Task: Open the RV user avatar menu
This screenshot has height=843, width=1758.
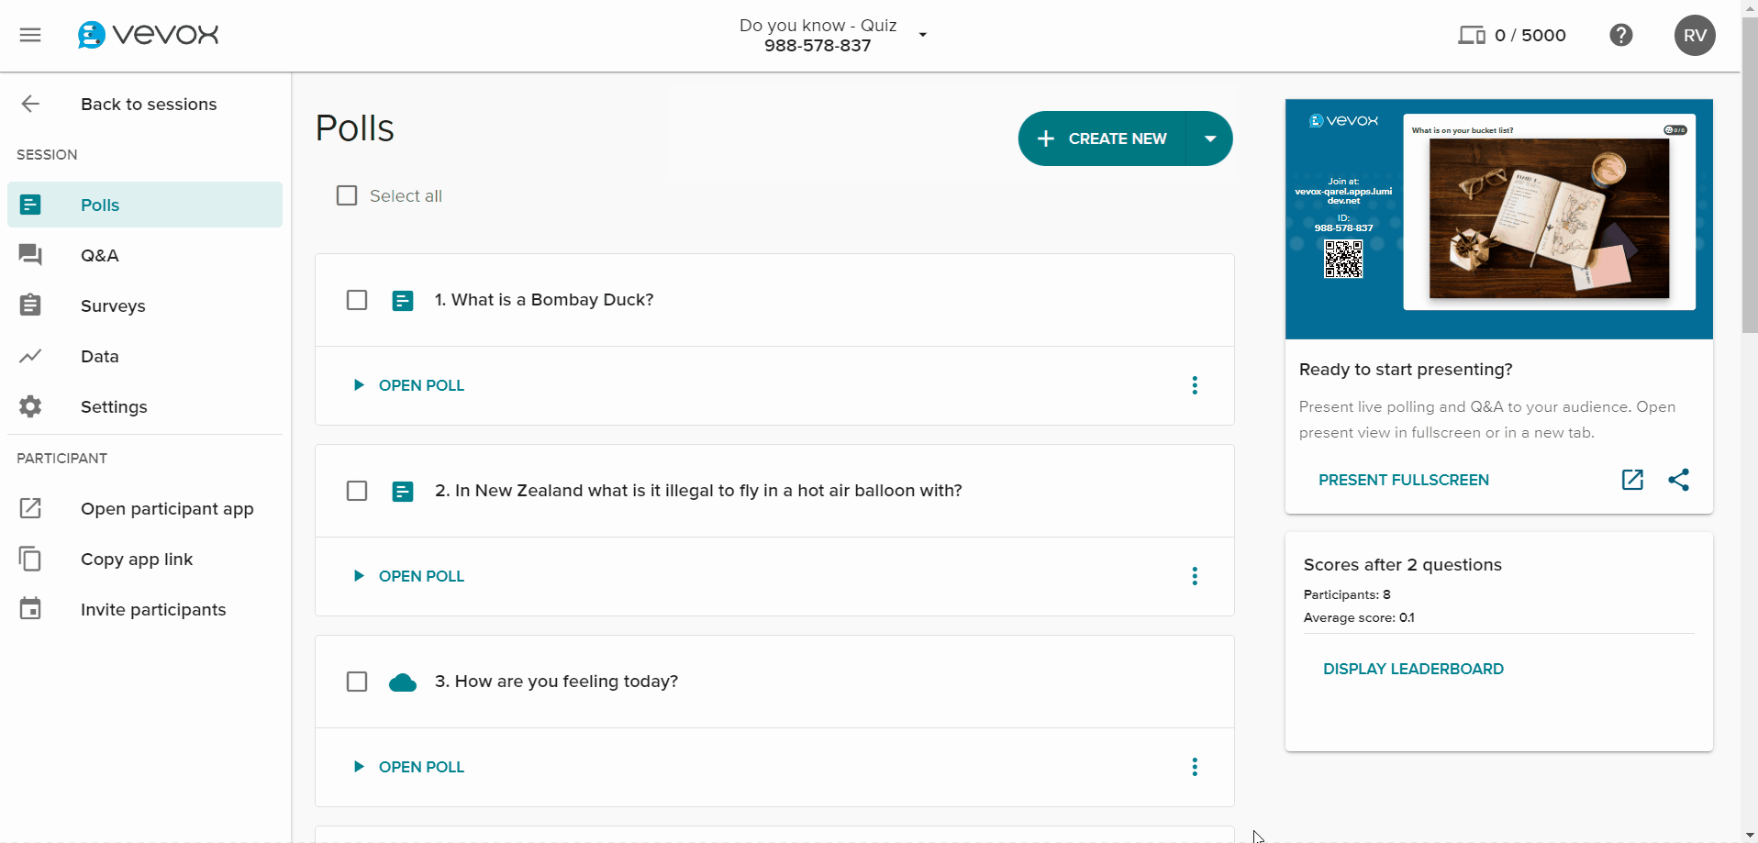Action: tap(1695, 35)
